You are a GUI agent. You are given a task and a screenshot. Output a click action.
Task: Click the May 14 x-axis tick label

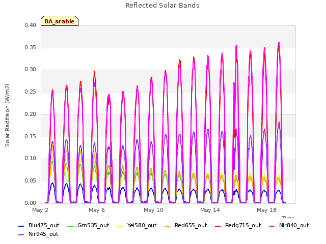point(210,210)
